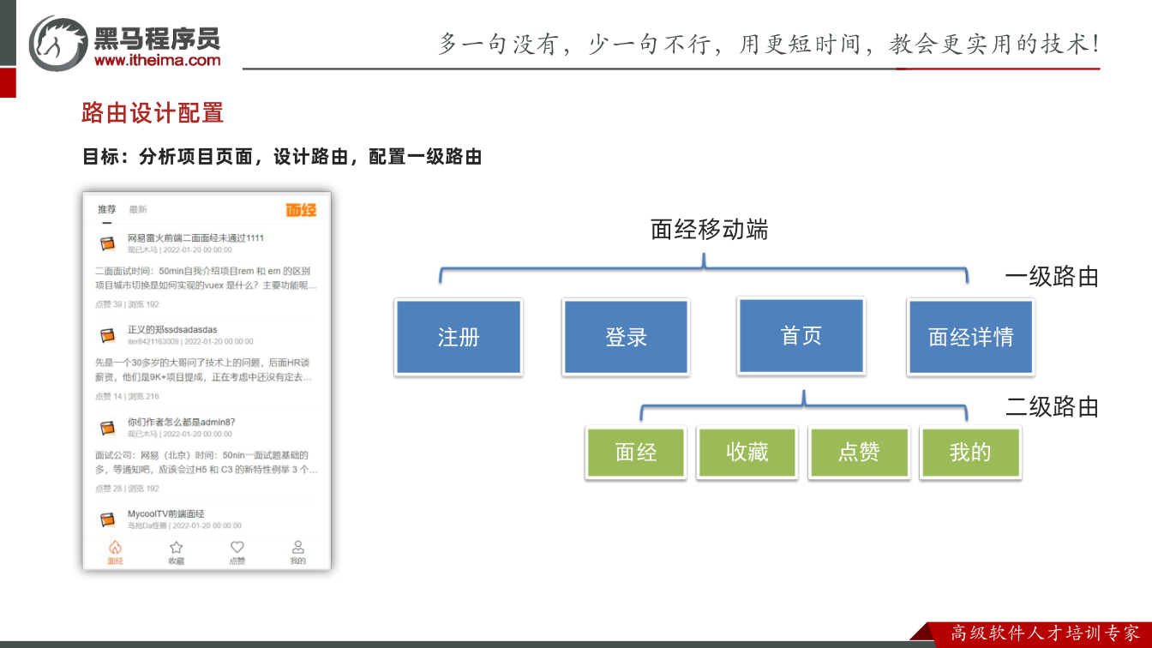Click the 点赞 14 | 浏览 216 stats line
The height and width of the screenshot is (648, 1152).
(127, 396)
